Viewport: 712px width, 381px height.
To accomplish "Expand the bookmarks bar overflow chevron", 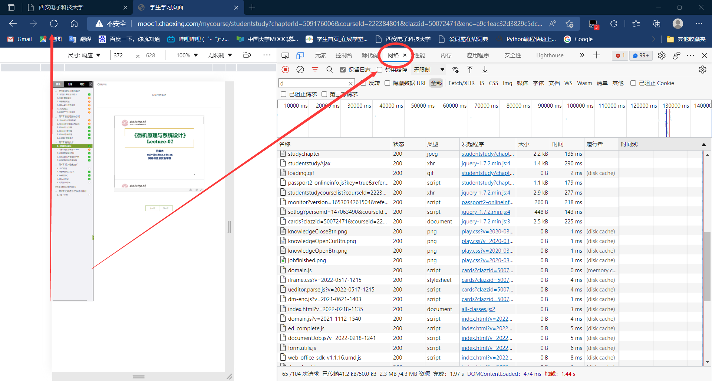I will click(x=654, y=39).
